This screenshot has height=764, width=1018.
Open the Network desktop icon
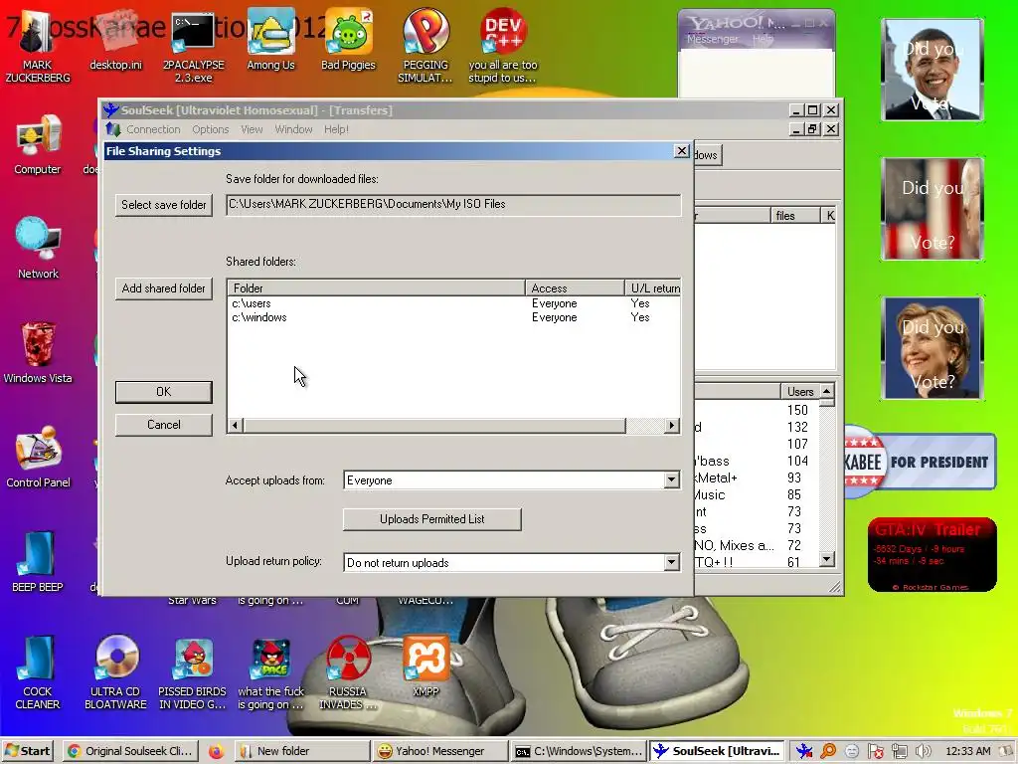(38, 248)
